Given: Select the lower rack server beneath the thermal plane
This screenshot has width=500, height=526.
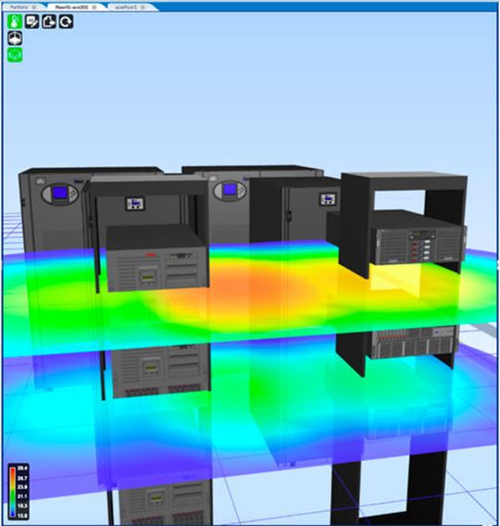Looking at the screenshot, I should pos(414,342).
